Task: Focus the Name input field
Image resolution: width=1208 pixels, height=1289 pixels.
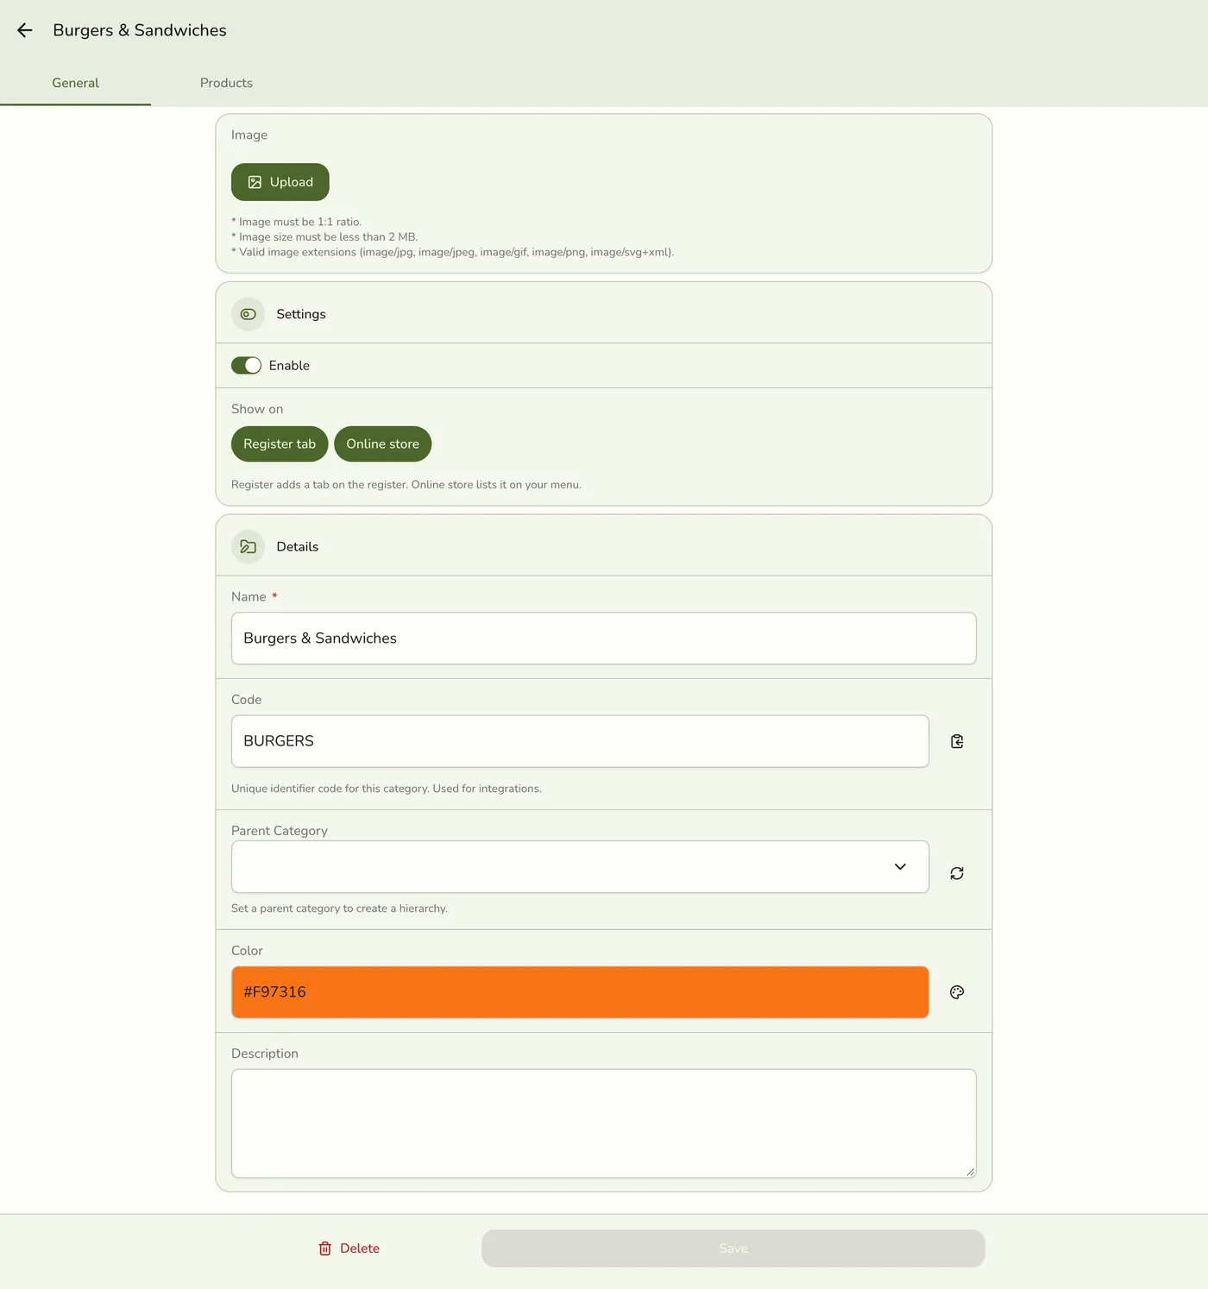Action: tap(604, 638)
